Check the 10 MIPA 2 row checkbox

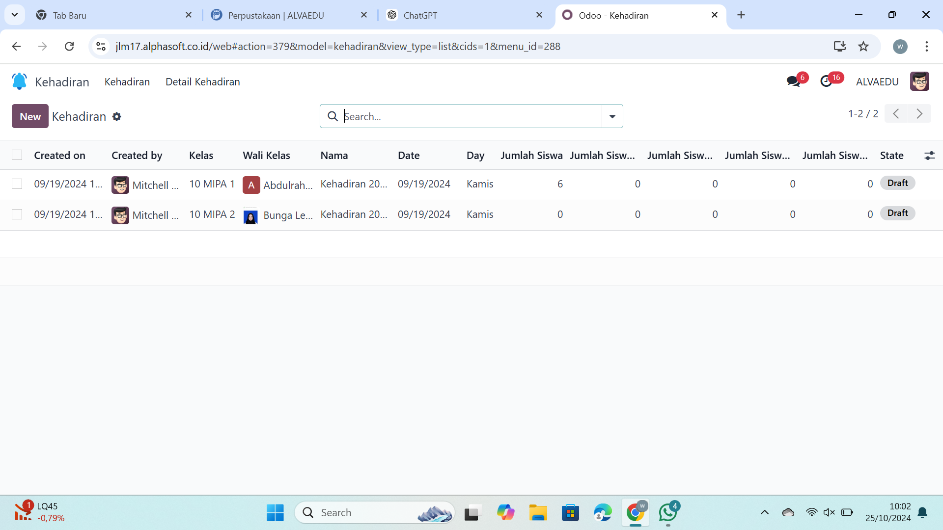pyautogui.click(x=17, y=214)
